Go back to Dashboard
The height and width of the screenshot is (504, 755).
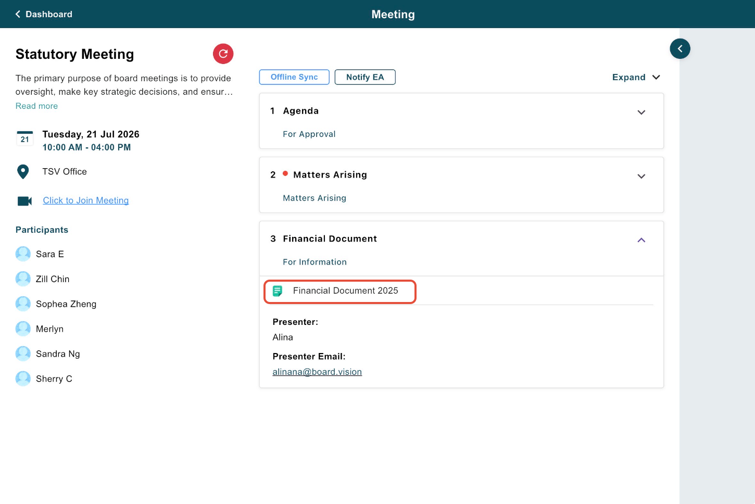tap(44, 14)
